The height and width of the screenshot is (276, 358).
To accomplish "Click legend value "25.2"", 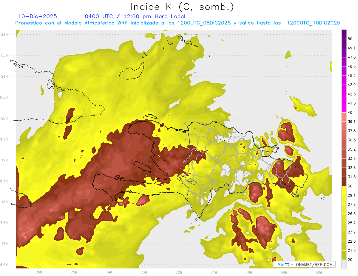I will 352,223.
